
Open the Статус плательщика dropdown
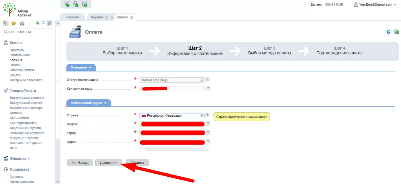172,80
